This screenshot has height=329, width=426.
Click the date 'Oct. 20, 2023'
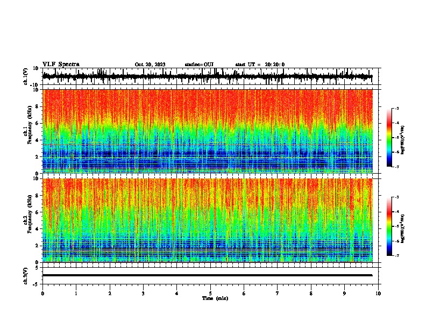pyautogui.click(x=150, y=65)
